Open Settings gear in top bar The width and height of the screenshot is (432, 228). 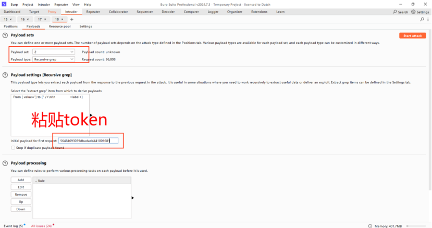tap(420, 12)
